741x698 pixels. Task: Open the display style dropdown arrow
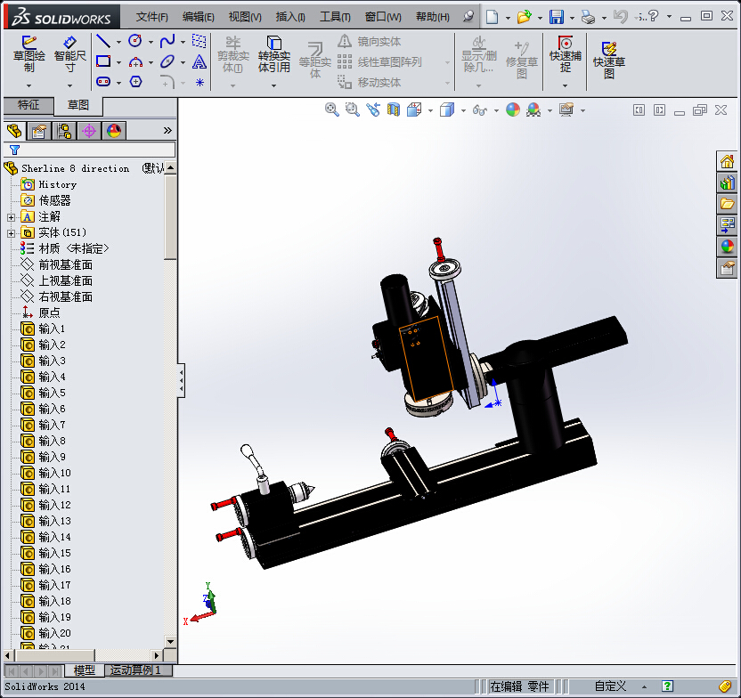coord(465,110)
